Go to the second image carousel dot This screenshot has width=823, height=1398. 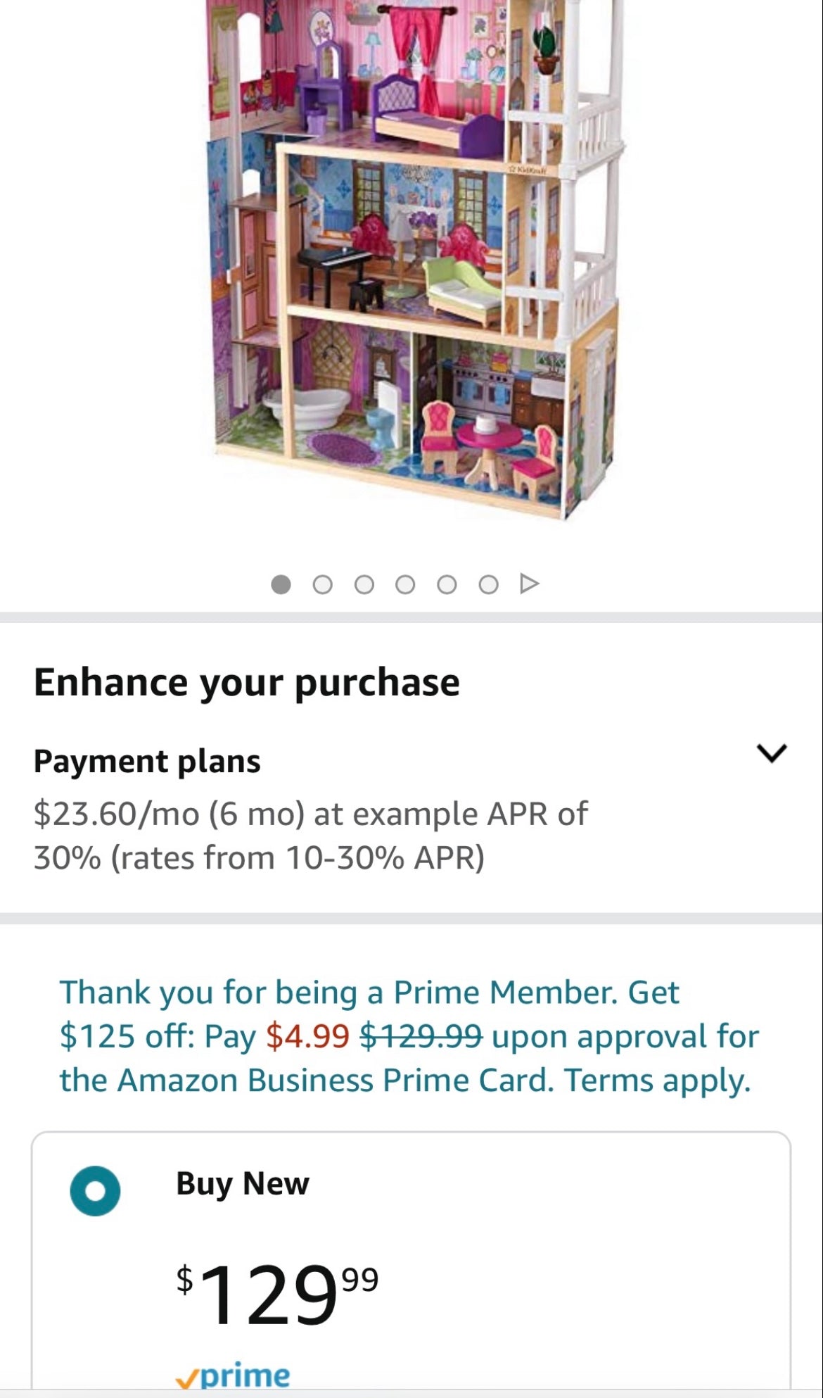tap(322, 585)
